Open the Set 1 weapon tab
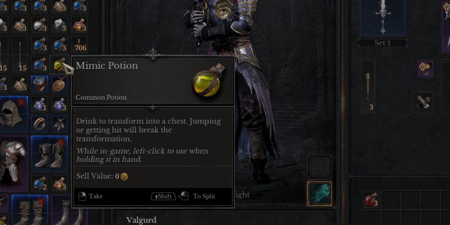 (382, 43)
